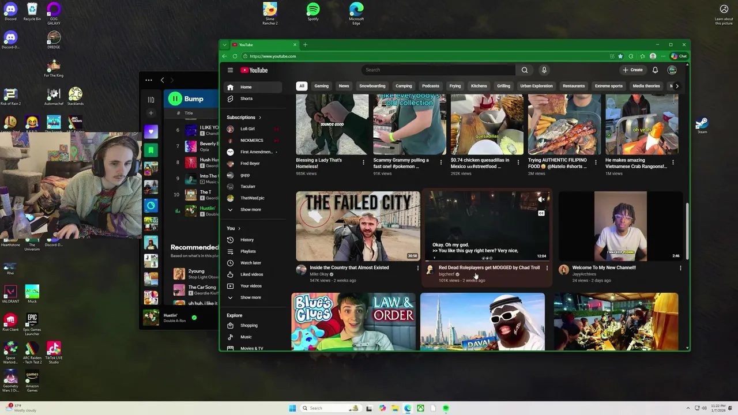The width and height of the screenshot is (738, 415).
Task: Click the Create button on YouTube
Action: click(x=632, y=70)
